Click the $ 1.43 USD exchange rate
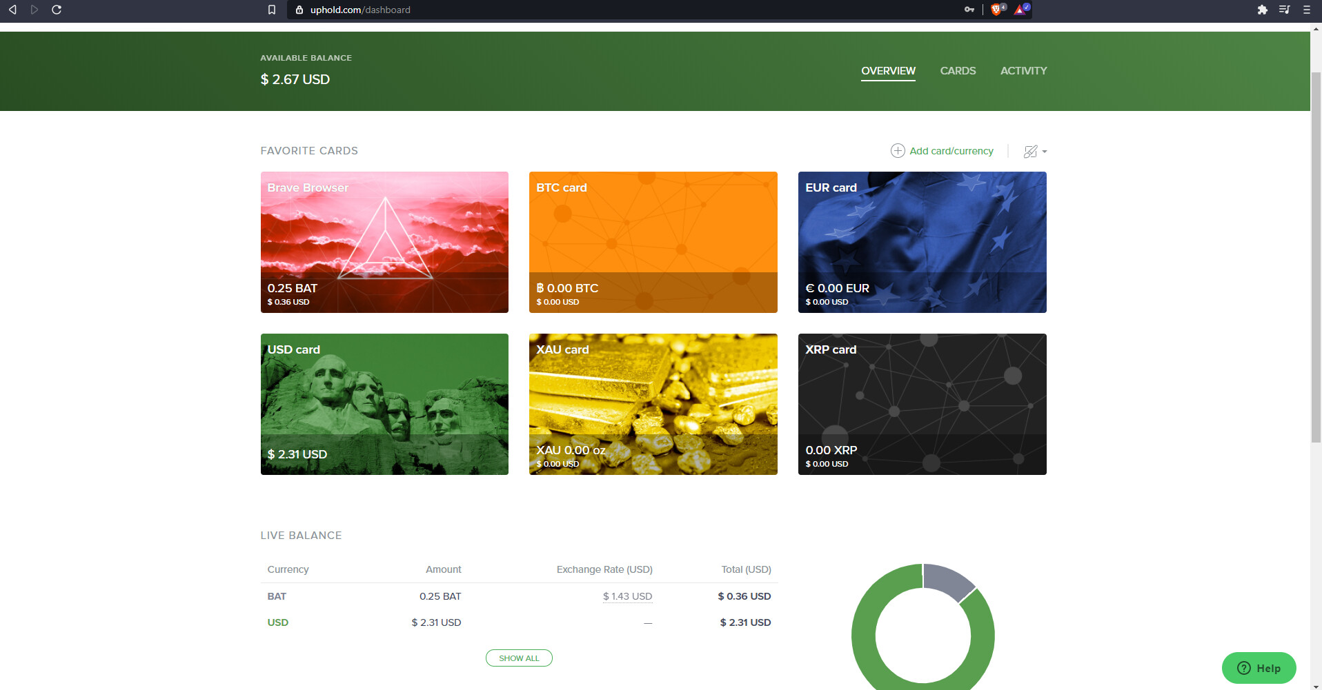Viewport: 1322px width, 690px height. [x=627, y=596]
